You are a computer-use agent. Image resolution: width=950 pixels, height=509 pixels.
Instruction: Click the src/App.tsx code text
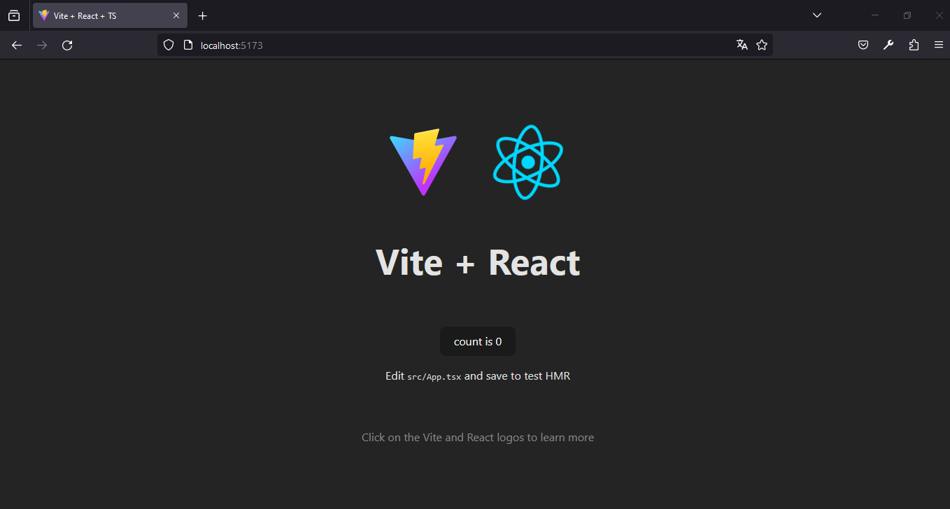click(434, 376)
